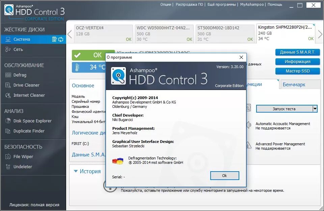Click the Запуск теста button

284,109
